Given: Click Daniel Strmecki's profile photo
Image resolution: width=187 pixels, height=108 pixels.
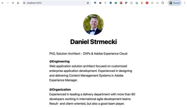Looking at the screenshot, I should click(x=93, y=24).
